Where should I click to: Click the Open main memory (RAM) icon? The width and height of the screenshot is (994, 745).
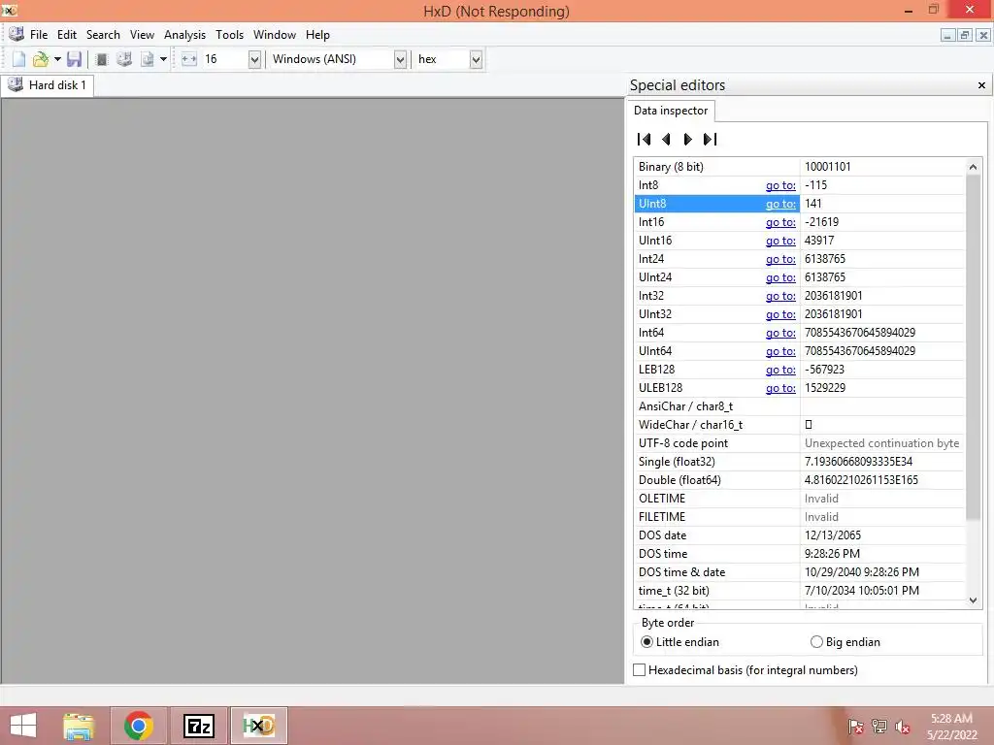tap(101, 59)
